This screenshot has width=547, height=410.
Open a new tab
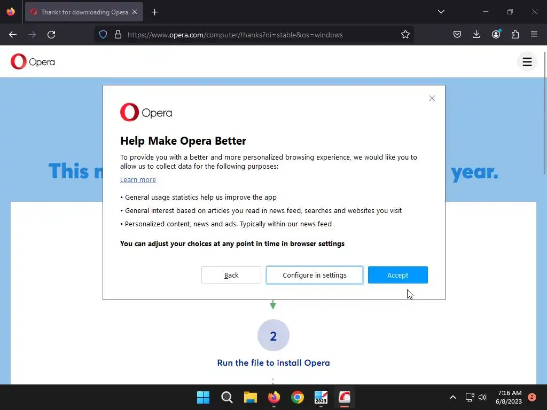(154, 12)
